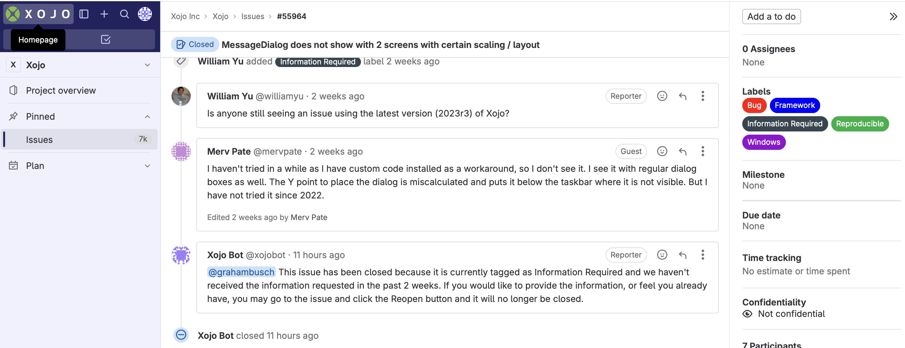The height and width of the screenshot is (348, 905).
Task: Reply to Merv Pate's comment
Action: point(682,151)
